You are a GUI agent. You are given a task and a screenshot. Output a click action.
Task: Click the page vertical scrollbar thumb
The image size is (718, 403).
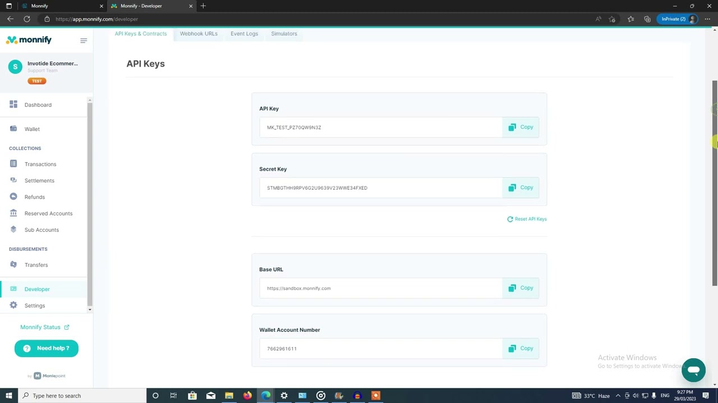pyautogui.click(x=715, y=184)
